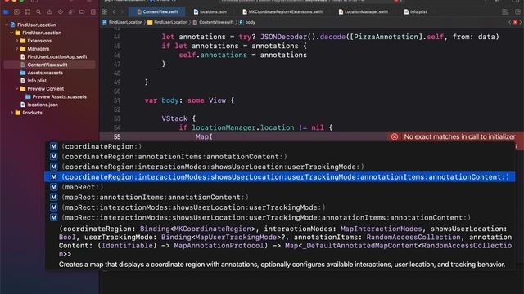Click the FindUserLocation project icon in navigator
This screenshot has width=524, height=294.
(13, 24)
